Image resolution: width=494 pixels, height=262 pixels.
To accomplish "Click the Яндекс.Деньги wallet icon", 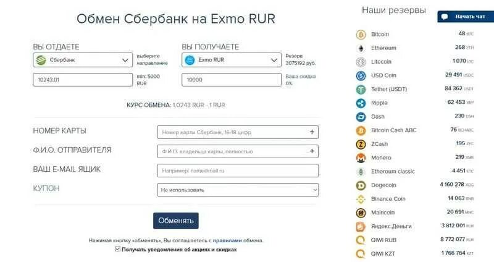I will click(361, 227).
